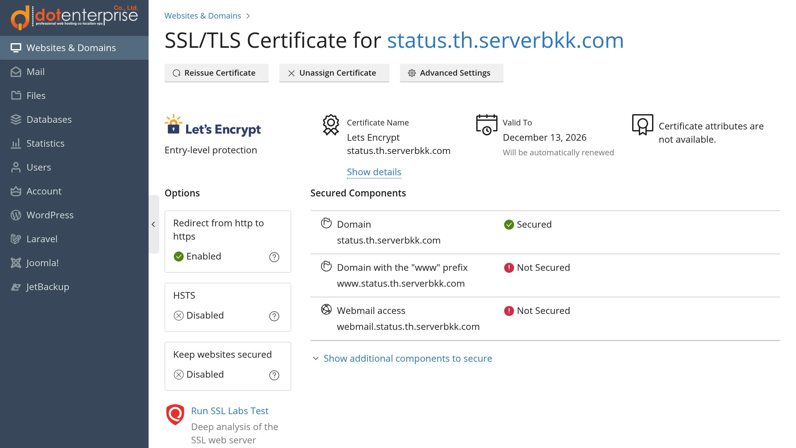This screenshot has height=448, width=796.
Task: Open the Mail section
Action: [74, 72]
